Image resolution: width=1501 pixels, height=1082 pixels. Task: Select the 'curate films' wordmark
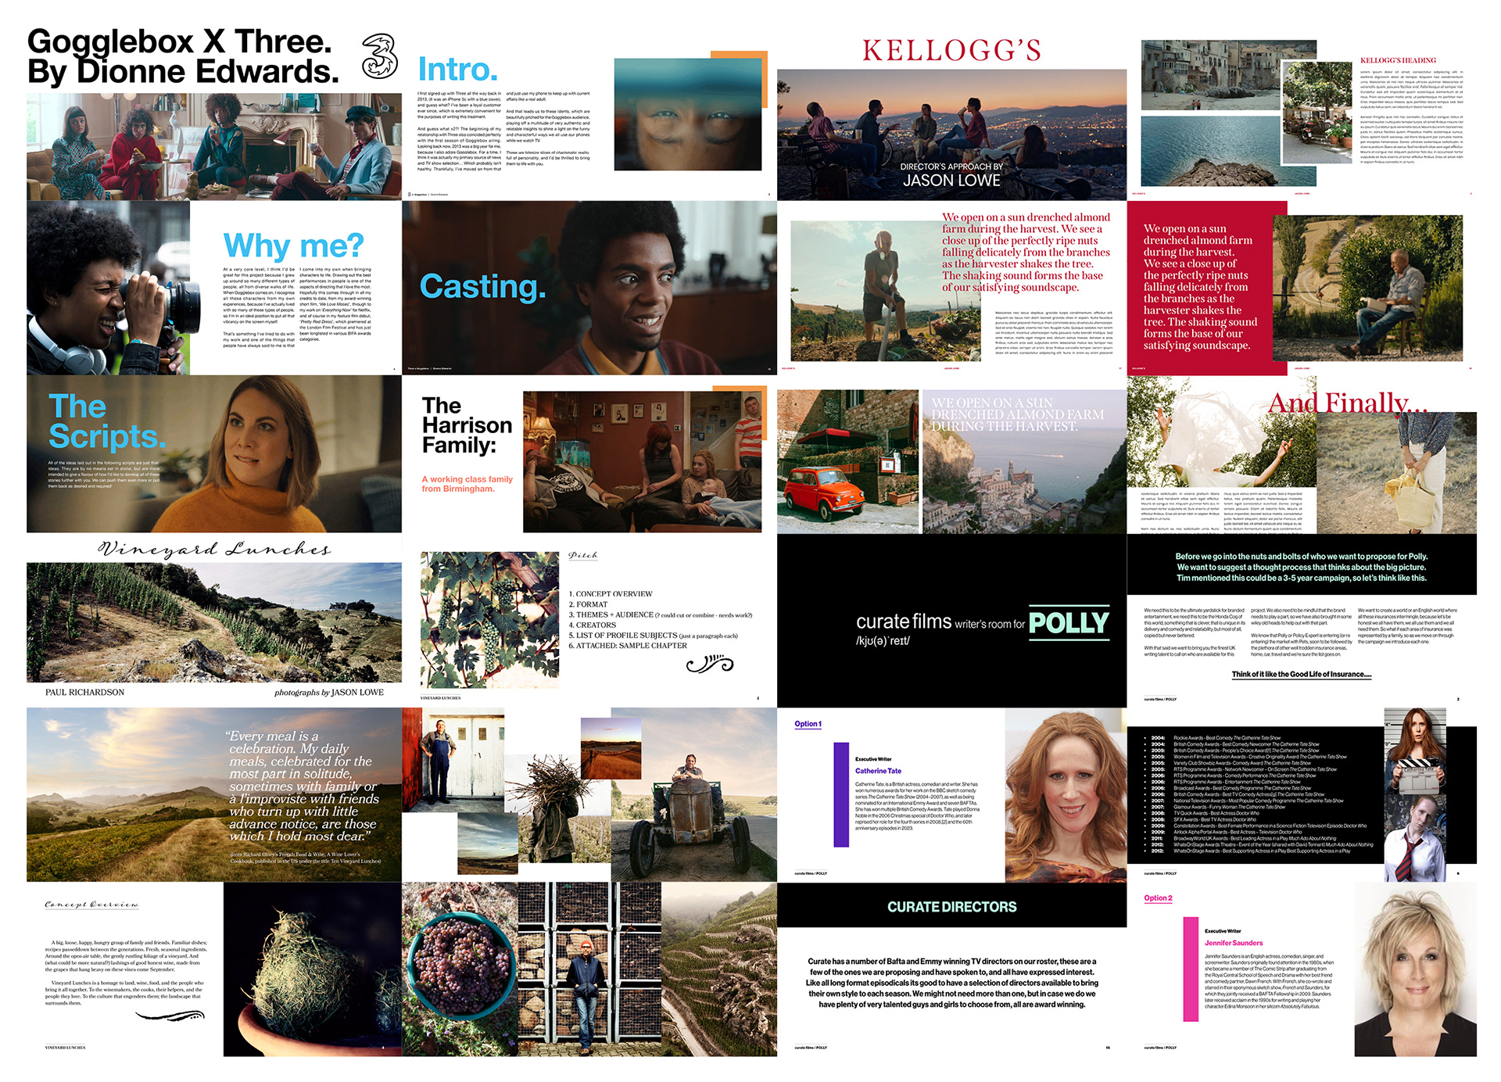903,622
